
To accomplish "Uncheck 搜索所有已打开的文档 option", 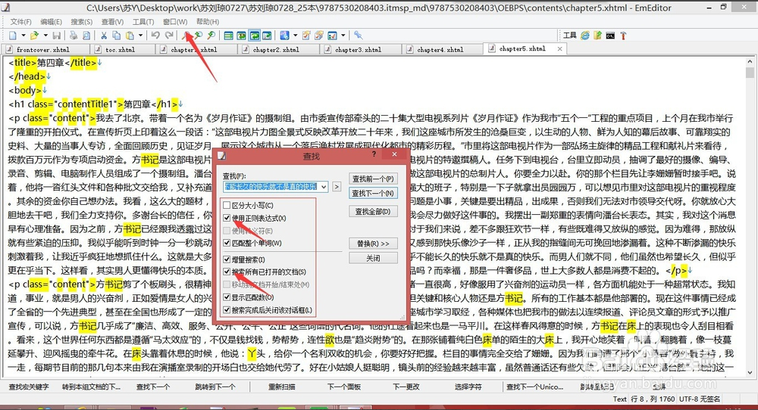I will (227, 272).
